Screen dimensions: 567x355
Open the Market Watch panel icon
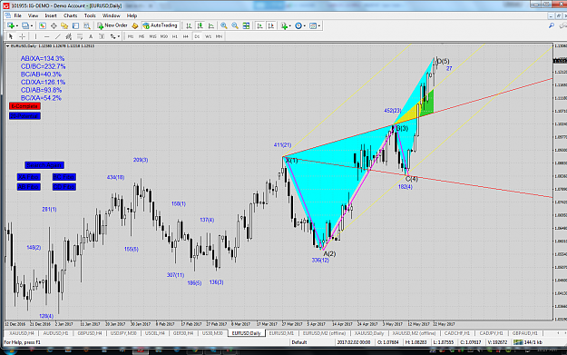click(x=43, y=25)
